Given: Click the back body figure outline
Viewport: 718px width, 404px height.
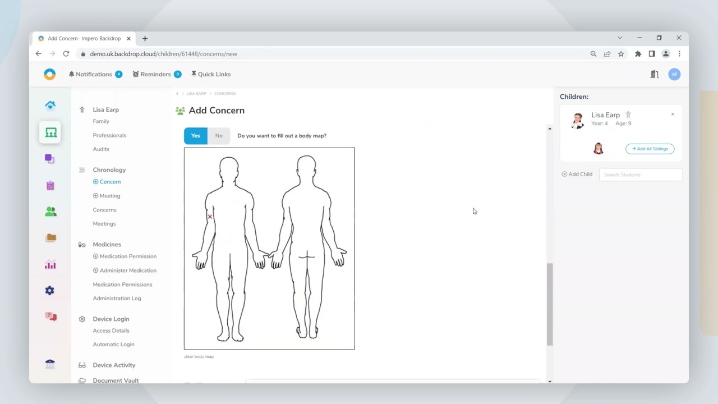Looking at the screenshot, I should [x=307, y=247].
